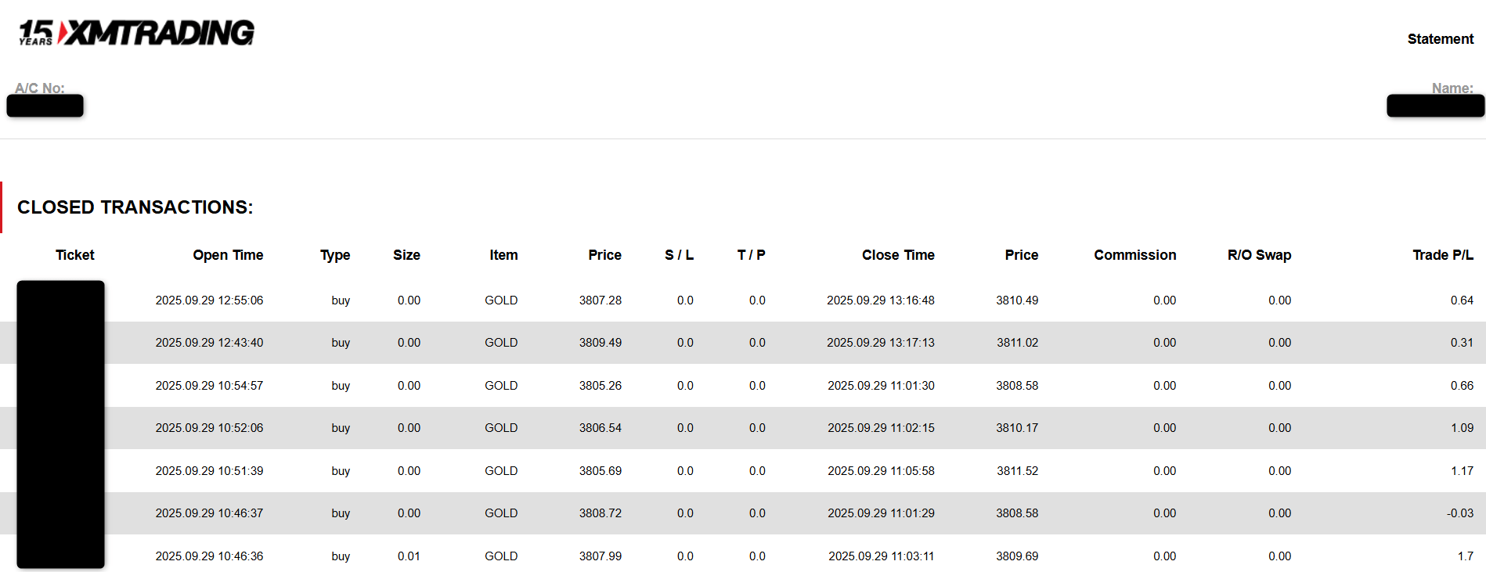Click the redacted name box
This screenshot has width=1486, height=572.
point(1435,106)
